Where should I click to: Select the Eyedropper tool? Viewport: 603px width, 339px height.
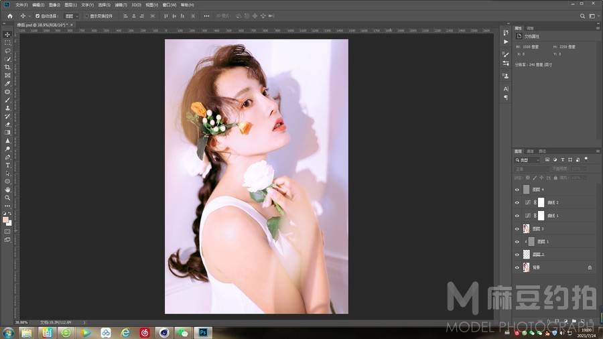coord(7,83)
